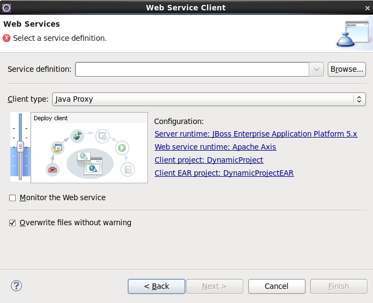Image resolution: width=373 pixels, height=303 pixels.
Task: Open the Client type Java Proxy dropdown
Action: pyautogui.click(x=209, y=99)
